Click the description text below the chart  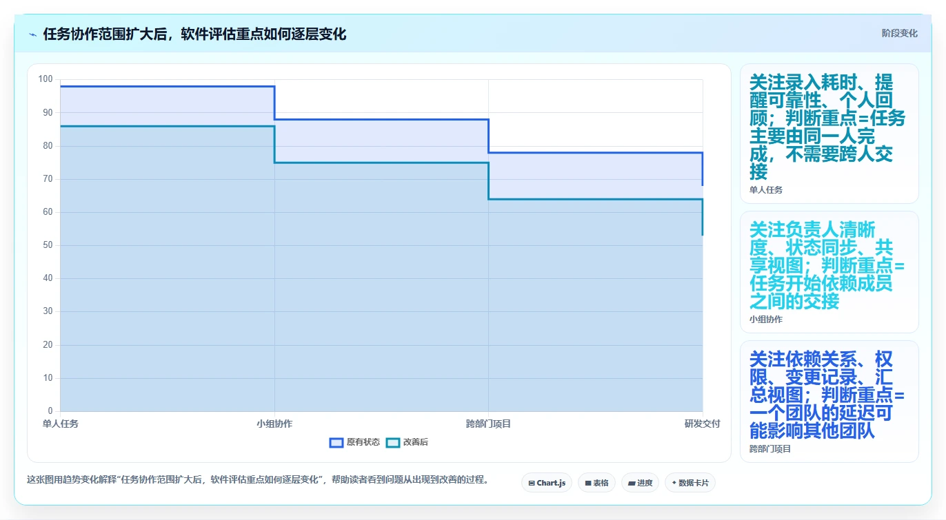(258, 479)
